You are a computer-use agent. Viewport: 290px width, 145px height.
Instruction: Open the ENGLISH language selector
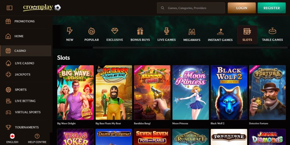tap(12, 142)
